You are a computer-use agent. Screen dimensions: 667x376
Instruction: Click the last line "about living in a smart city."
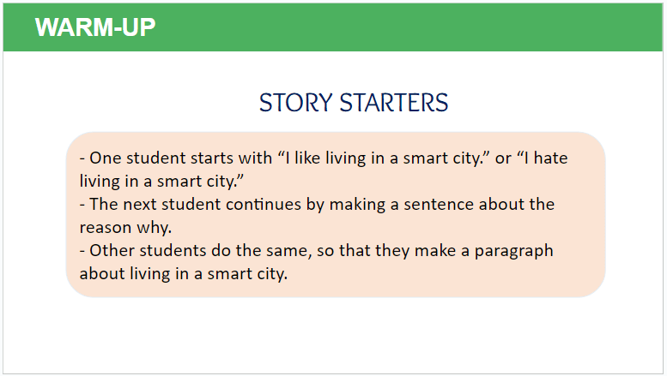[183, 274]
